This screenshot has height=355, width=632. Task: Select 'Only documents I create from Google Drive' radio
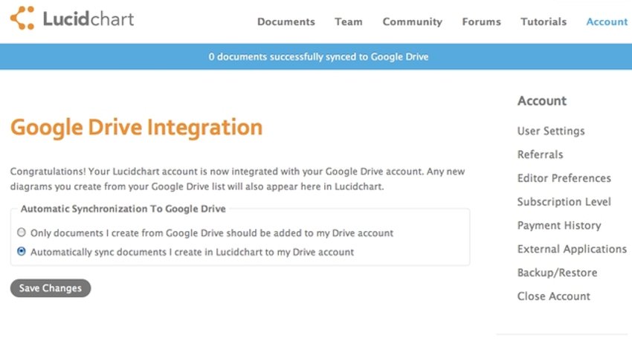22,232
